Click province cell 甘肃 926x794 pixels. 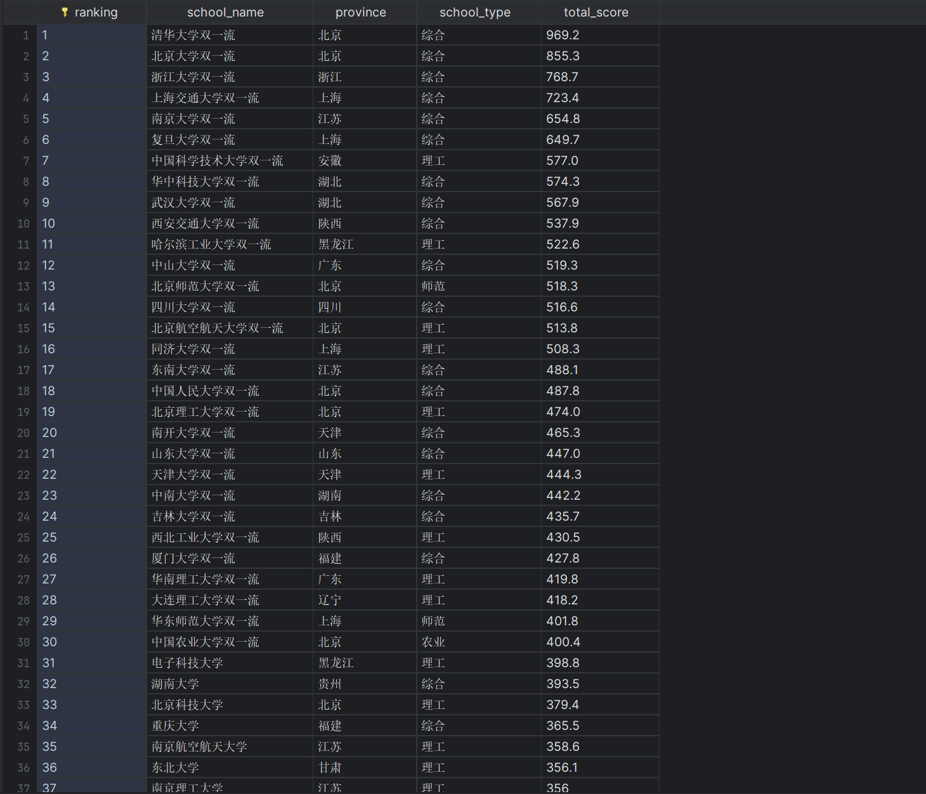pyautogui.click(x=365, y=767)
